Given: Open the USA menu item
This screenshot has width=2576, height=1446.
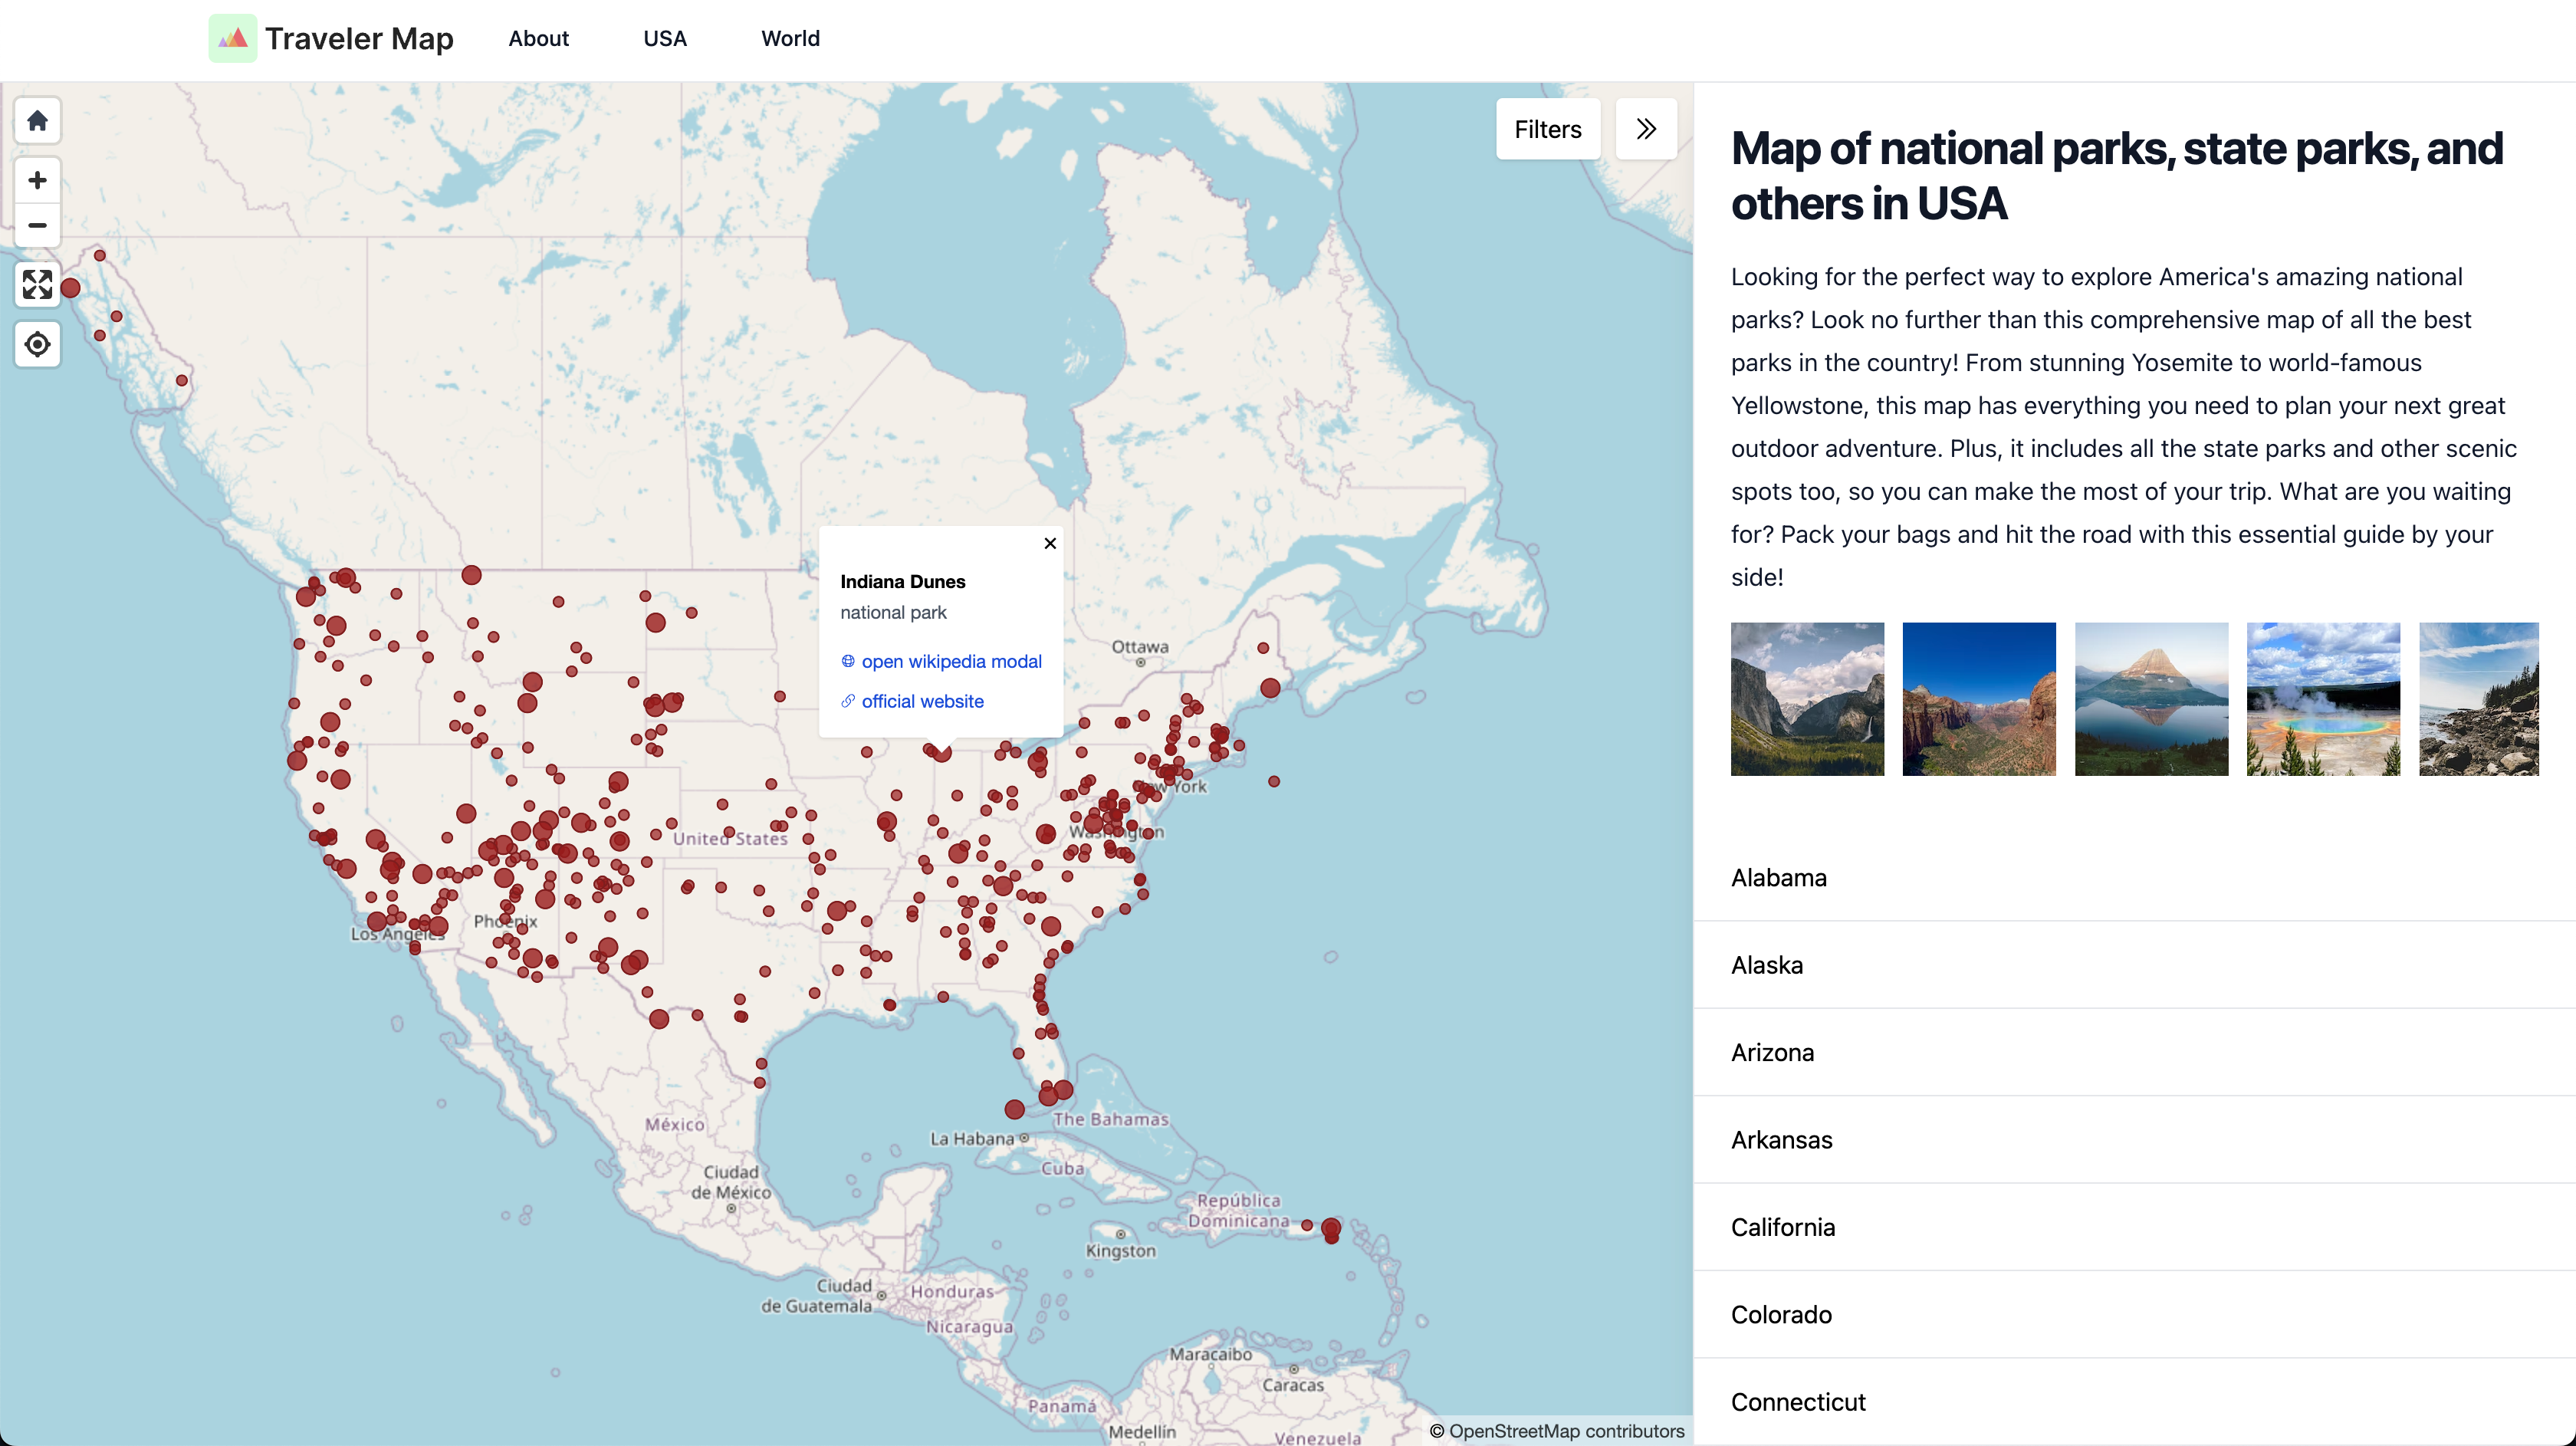Looking at the screenshot, I should (665, 38).
